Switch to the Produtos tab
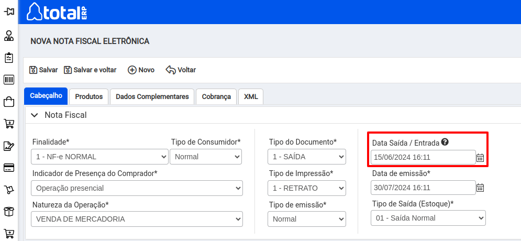 tap(88, 97)
